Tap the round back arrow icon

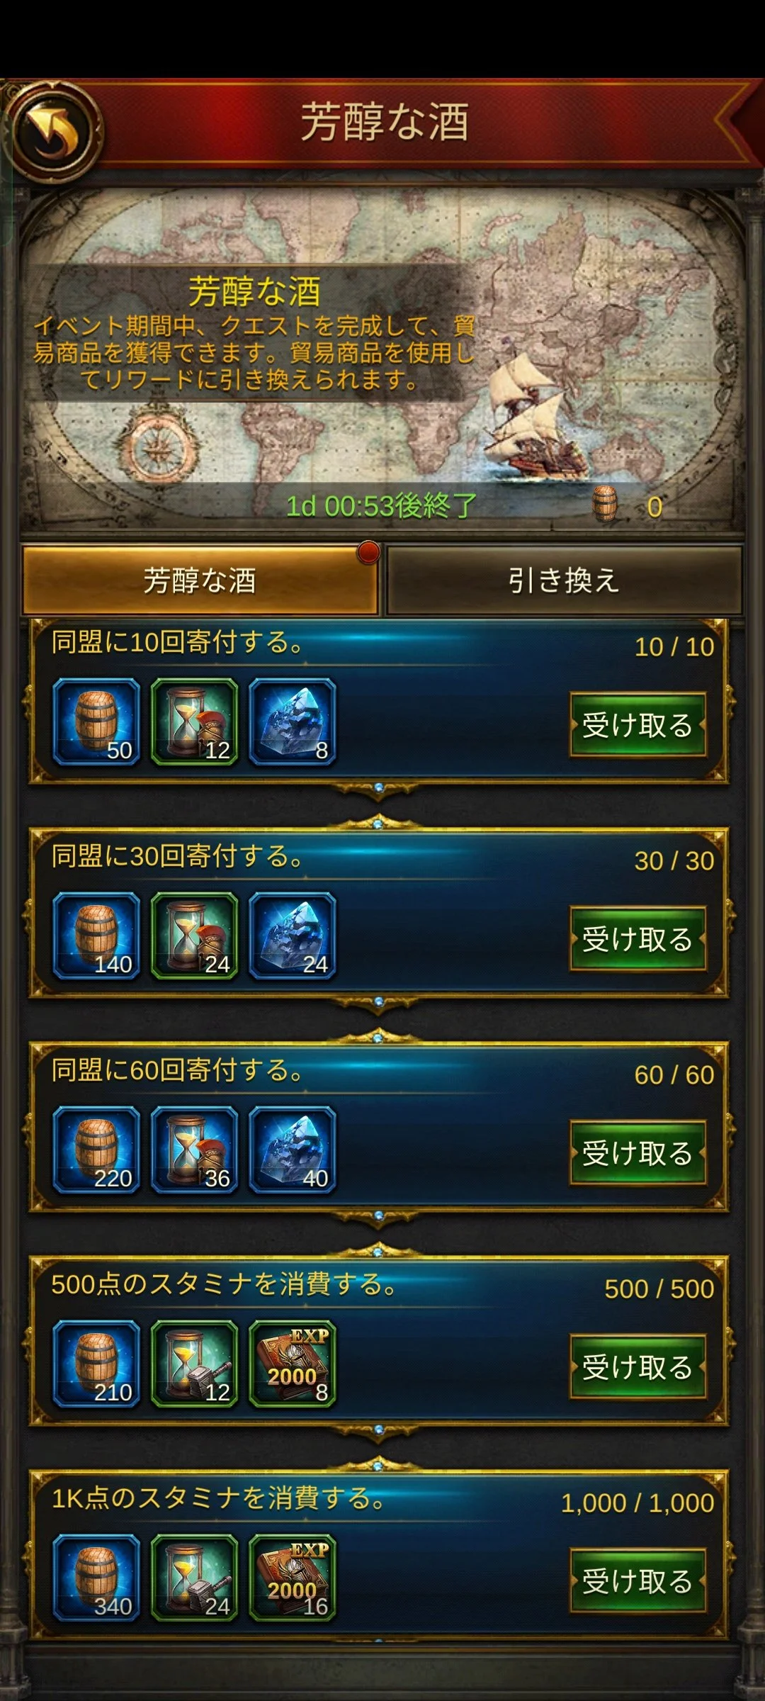[54, 132]
